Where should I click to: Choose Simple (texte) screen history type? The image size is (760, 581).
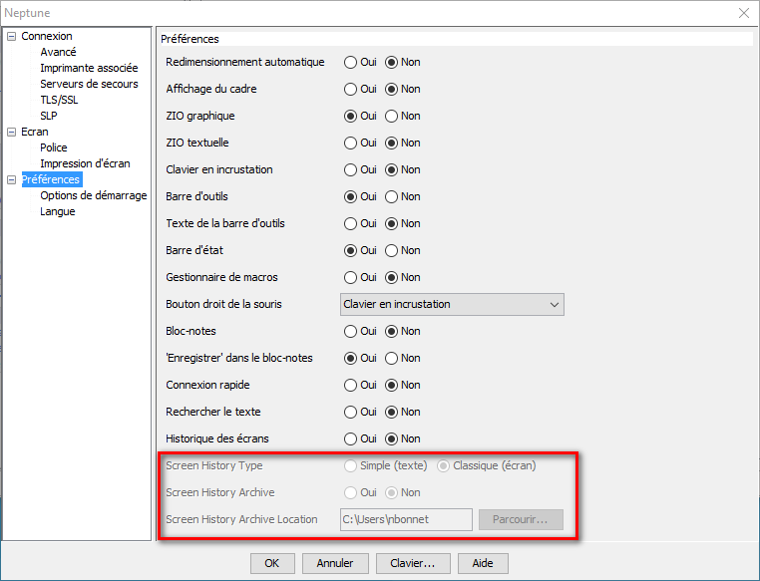point(386,465)
